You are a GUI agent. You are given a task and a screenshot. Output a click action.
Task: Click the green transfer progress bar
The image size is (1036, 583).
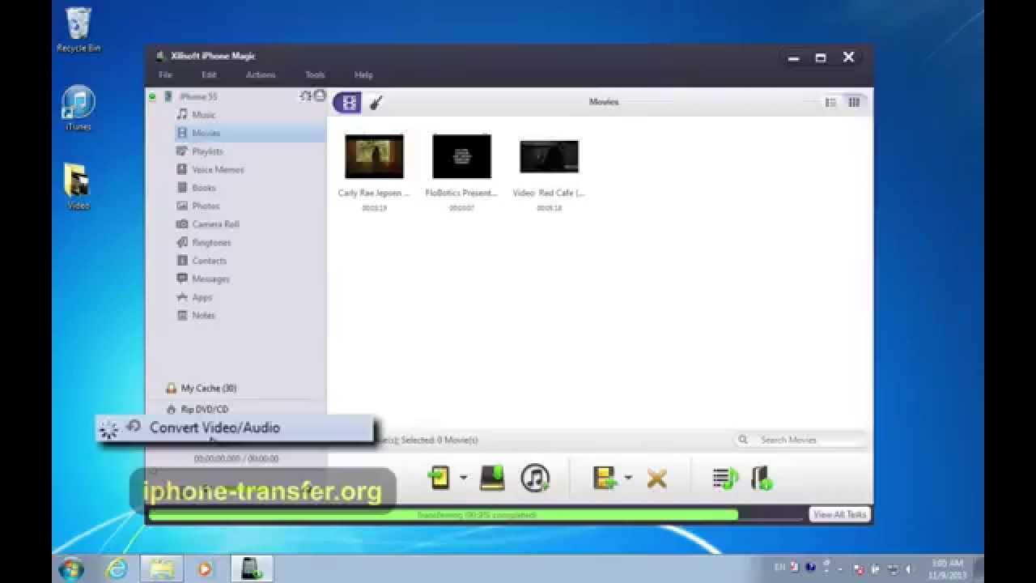pos(444,515)
